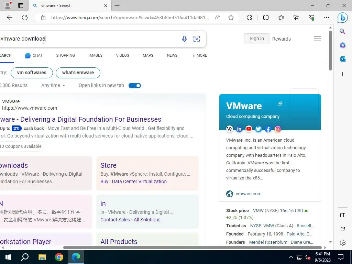
Task: Open sidebar settings gear icon
Action: coord(343,243)
